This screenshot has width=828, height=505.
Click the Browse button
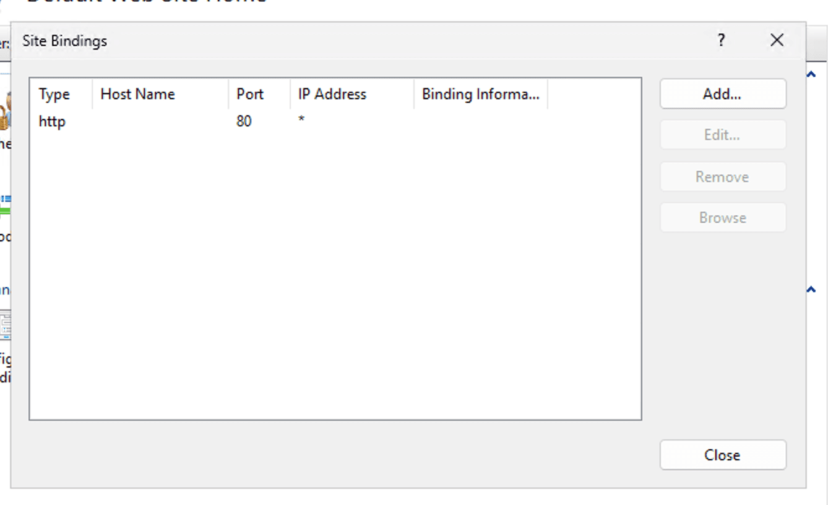(x=722, y=218)
